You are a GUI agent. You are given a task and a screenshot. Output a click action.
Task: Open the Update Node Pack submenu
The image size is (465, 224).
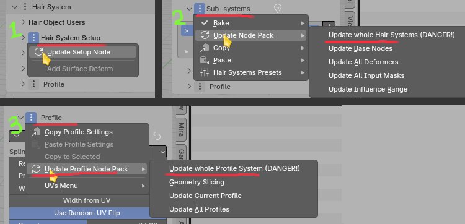[x=252, y=35]
